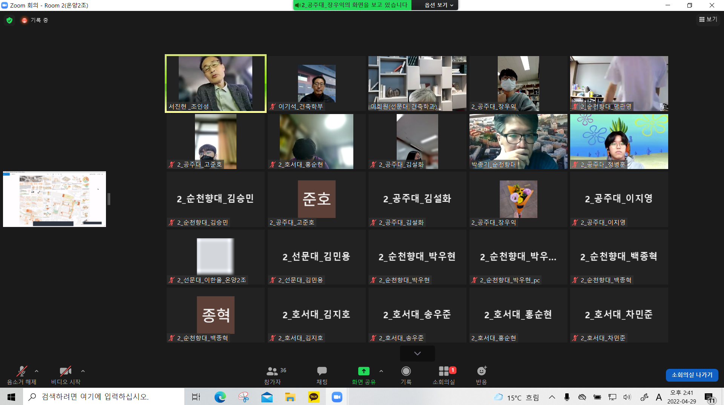Click the record icon in the toolbar
Viewport: 724px width, 405px height.
coord(406,372)
